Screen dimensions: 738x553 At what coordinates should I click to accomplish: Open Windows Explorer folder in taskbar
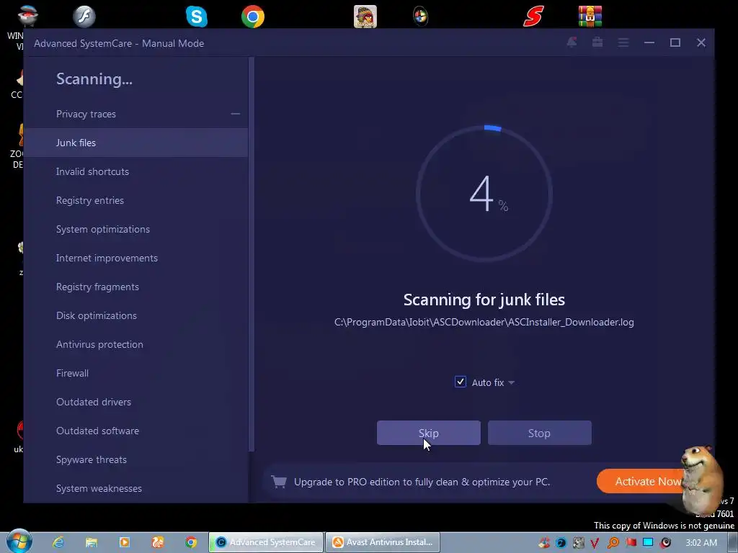coord(92,542)
